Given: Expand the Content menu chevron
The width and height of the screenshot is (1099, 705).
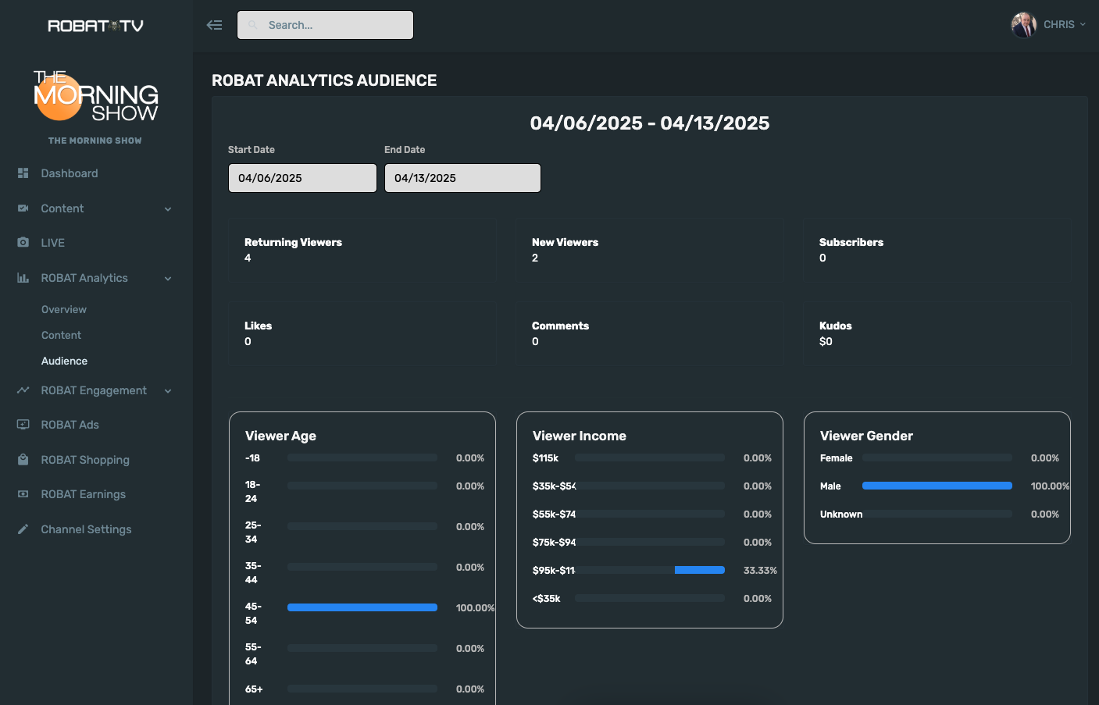Looking at the screenshot, I should coord(168,209).
